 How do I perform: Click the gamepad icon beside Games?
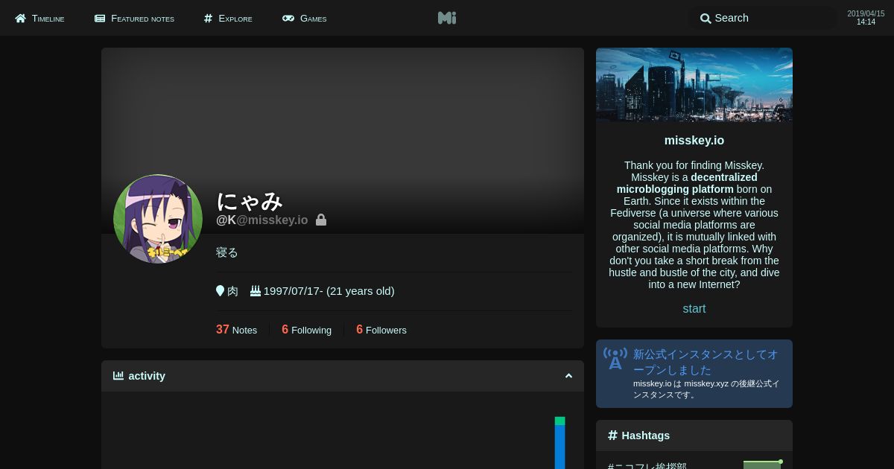[288, 18]
